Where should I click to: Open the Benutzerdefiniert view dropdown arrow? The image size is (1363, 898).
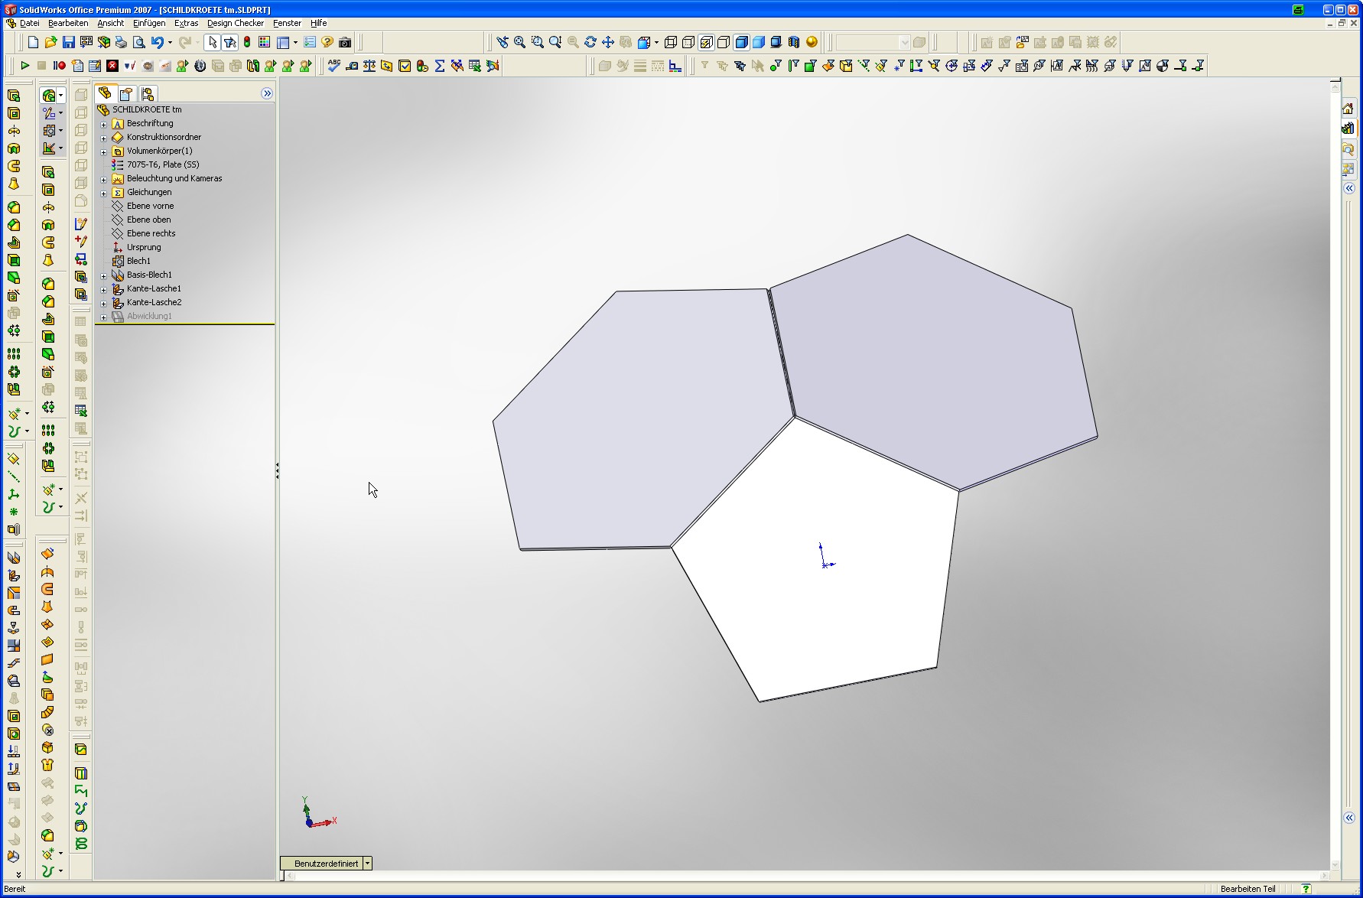367,864
